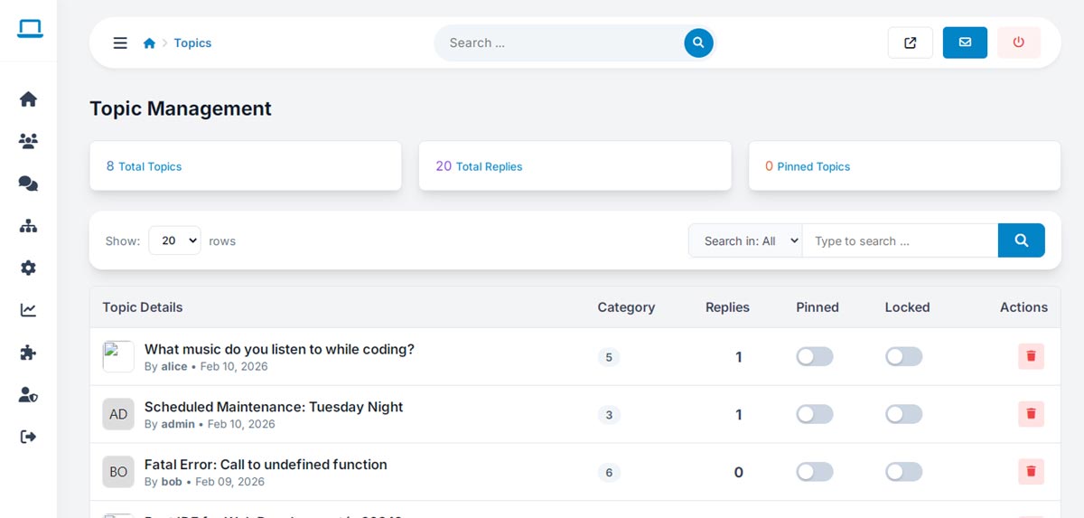Click the home breadcrumb icon

149,42
